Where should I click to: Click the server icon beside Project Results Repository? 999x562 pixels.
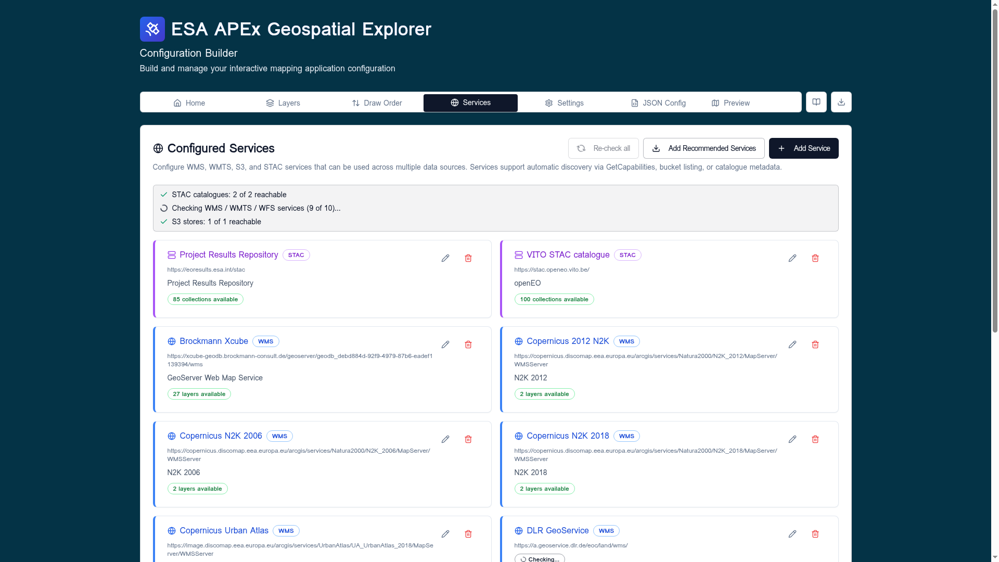172,255
